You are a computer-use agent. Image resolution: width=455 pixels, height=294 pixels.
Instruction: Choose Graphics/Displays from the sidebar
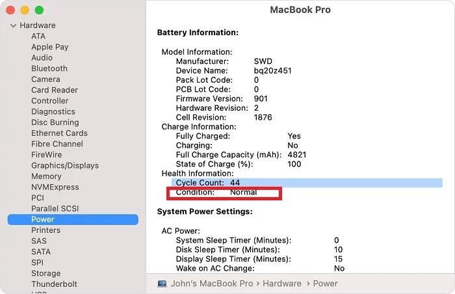coord(65,165)
